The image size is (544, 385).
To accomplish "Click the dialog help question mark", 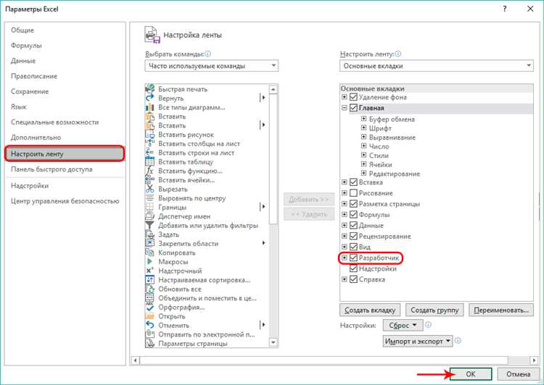I will click(x=504, y=9).
